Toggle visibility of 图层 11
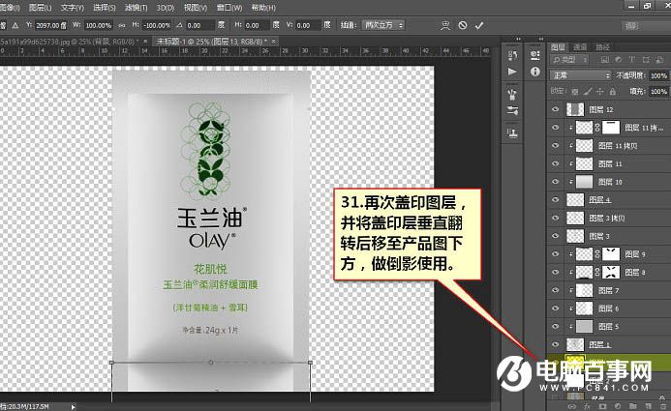The image size is (671, 411). (x=556, y=163)
